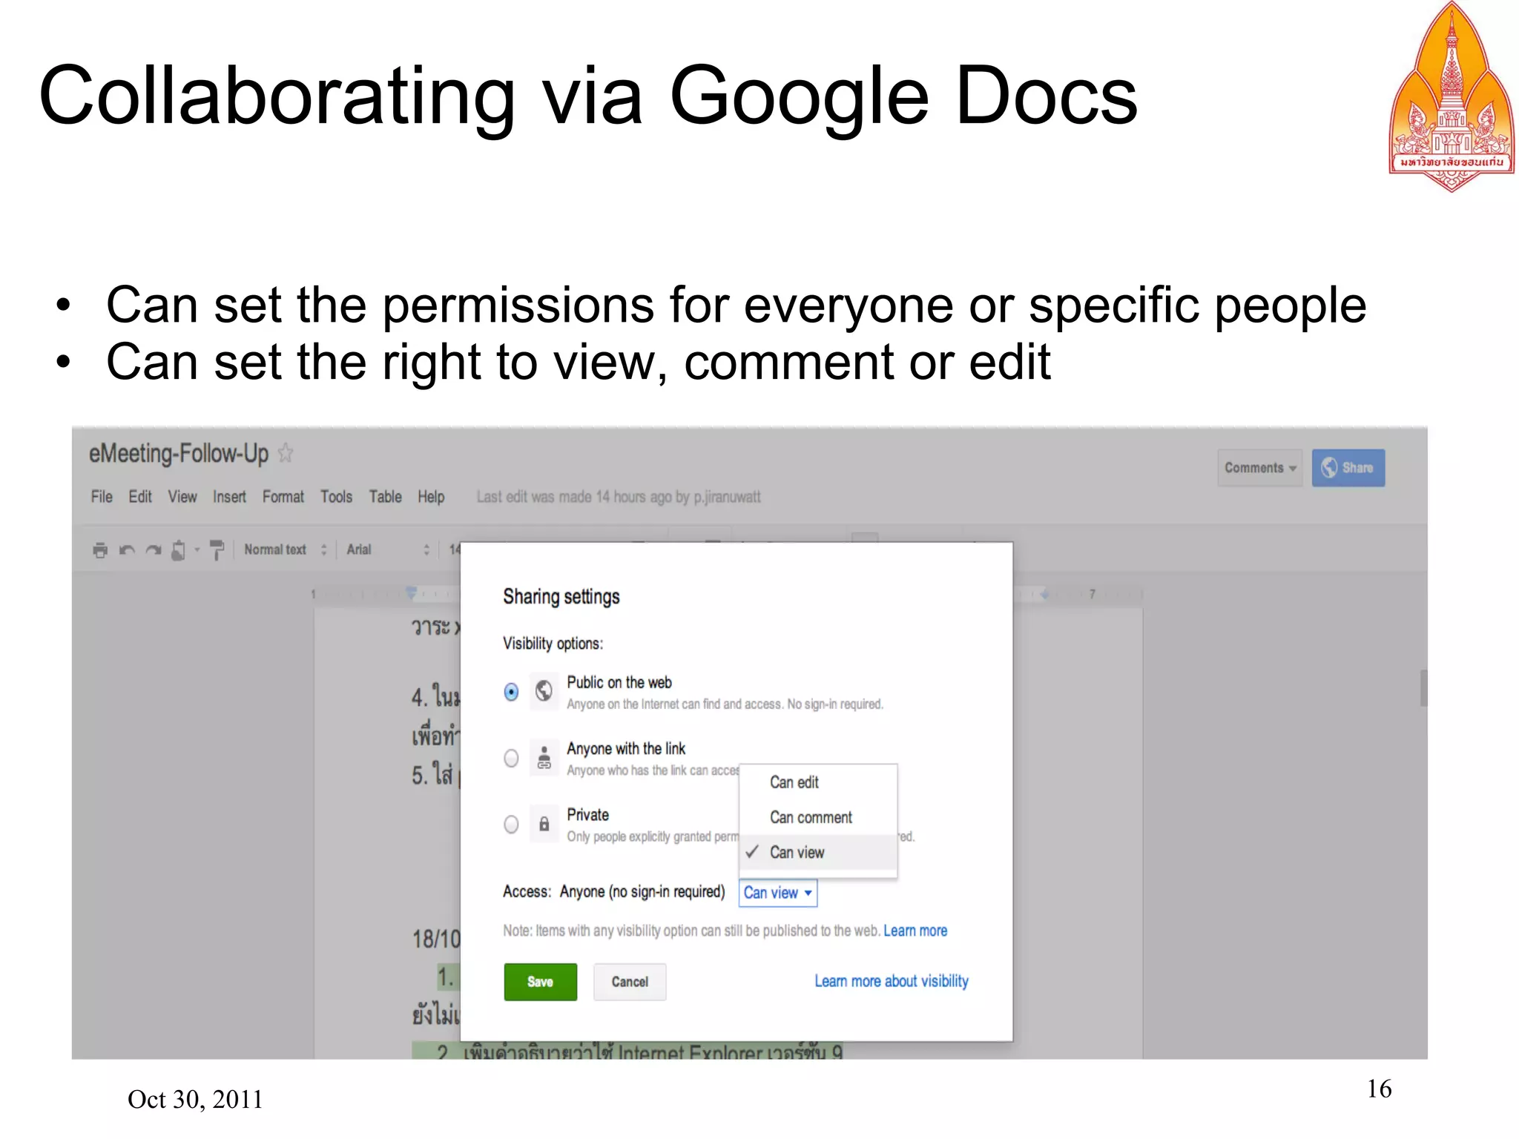
Task: Click the globe icon beside Public on the web
Action: 544,691
